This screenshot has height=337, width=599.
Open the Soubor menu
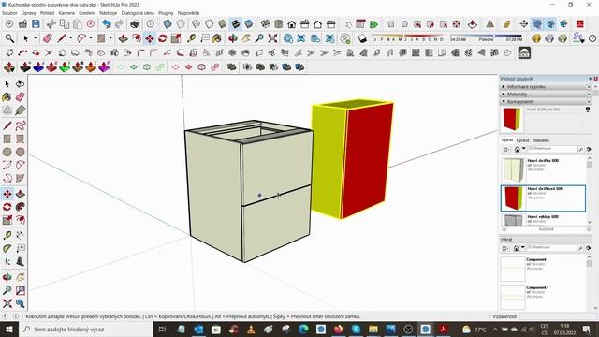[9, 13]
